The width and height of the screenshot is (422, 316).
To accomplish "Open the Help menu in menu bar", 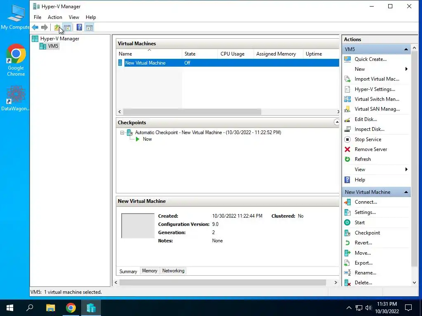I will [x=91, y=17].
